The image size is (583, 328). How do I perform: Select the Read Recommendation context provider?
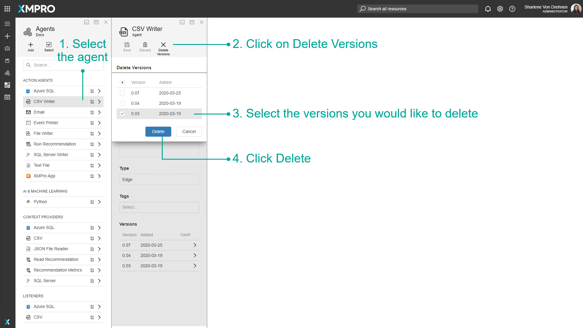click(63, 259)
